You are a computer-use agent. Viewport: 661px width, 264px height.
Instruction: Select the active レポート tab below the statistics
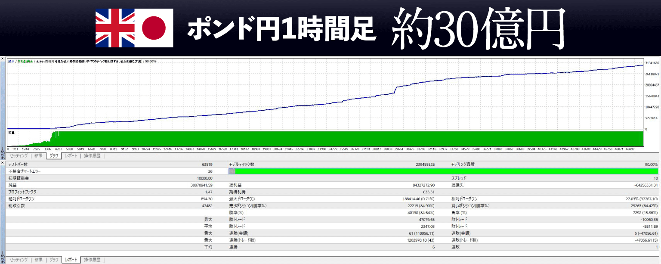click(71, 260)
